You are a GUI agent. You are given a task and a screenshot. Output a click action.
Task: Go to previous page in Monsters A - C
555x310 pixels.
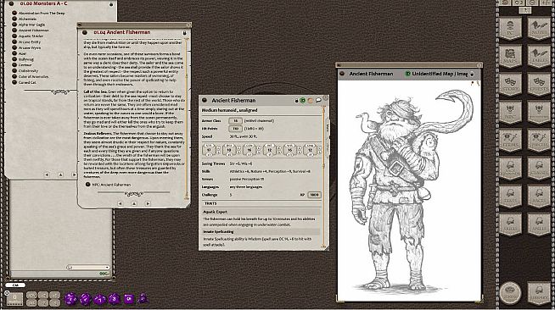[47, 174]
